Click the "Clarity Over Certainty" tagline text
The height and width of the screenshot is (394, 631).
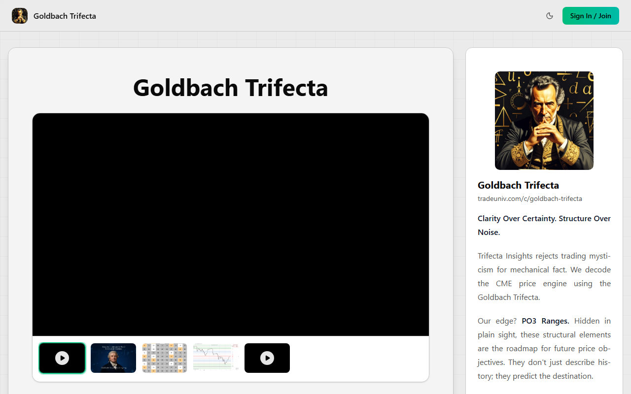(544, 225)
